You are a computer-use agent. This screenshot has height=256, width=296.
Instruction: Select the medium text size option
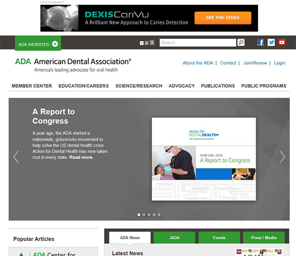pyautogui.click(x=147, y=43)
